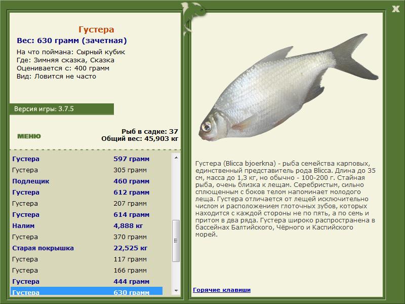Select the Густера 305 грамм entry
This screenshot has height=304, width=405.
click(x=87, y=170)
